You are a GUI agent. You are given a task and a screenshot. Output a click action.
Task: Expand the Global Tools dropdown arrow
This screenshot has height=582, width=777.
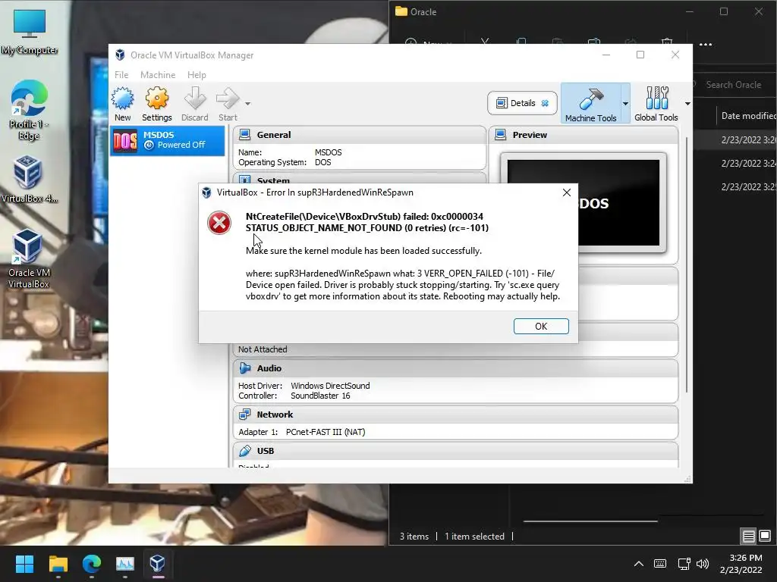coord(687,103)
